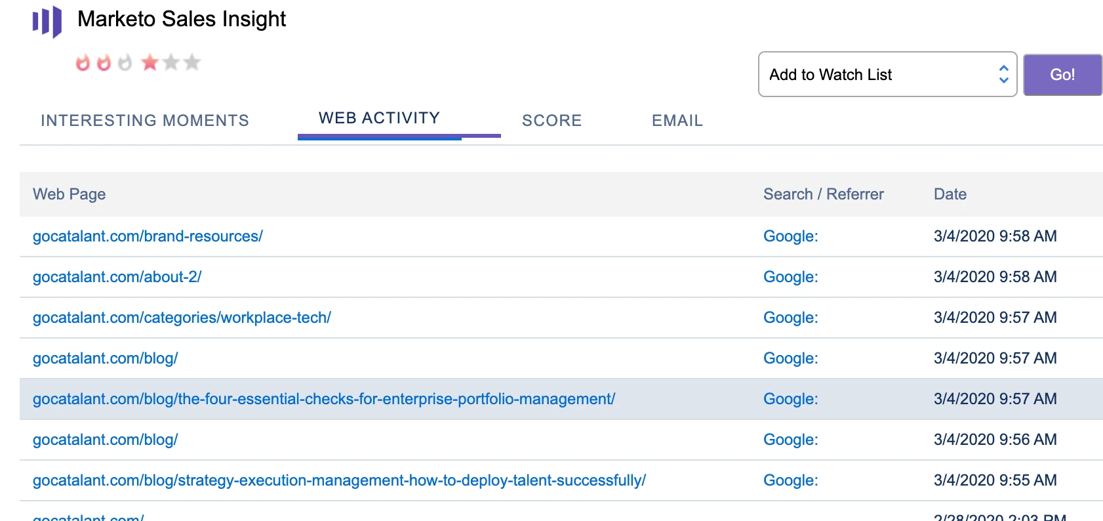Switch to the Email tab
1103x521 pixels.
[677, 120]
